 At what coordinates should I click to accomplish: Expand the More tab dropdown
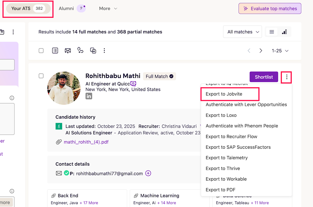[108, 8]
